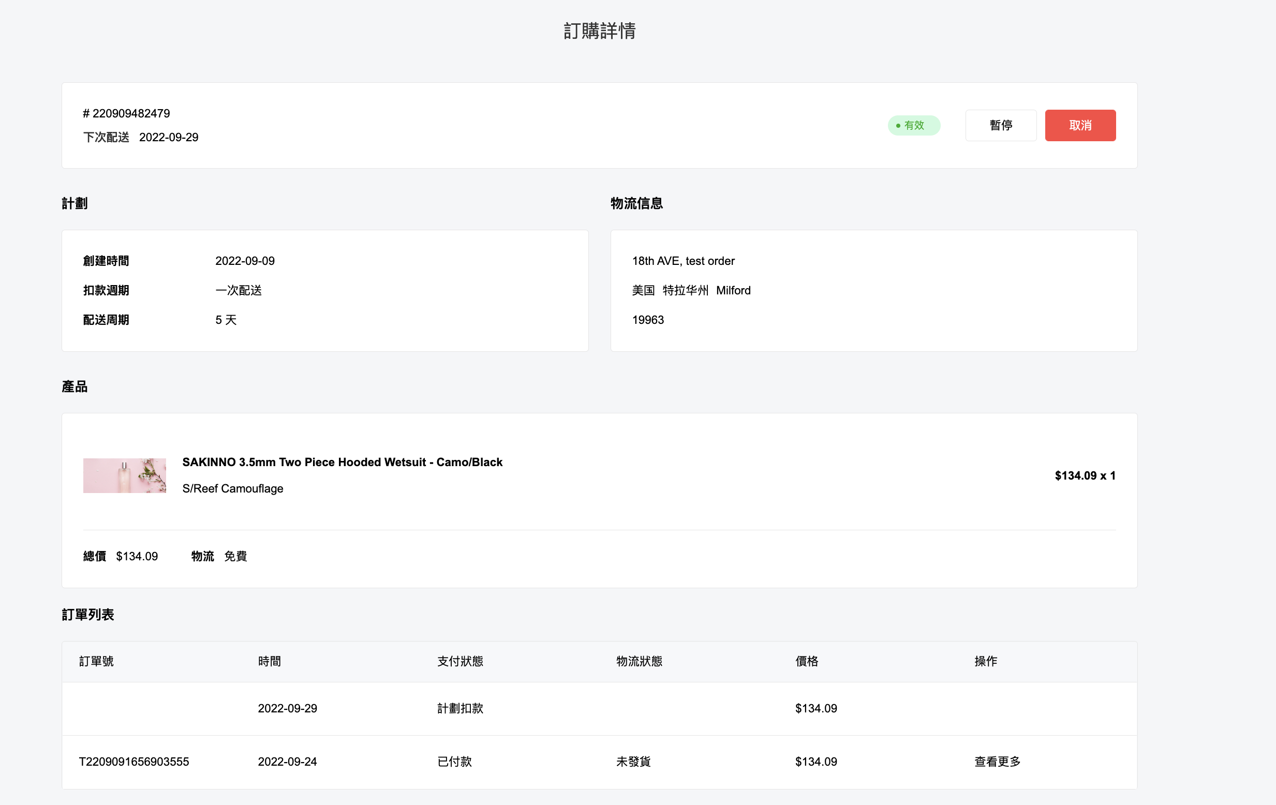This screenshot has height=805, width=1276.
Task: Click the next delivery date 2022-09-29
Action: [x=169, y=137]
